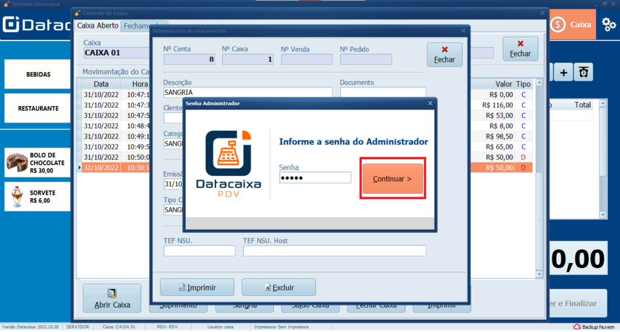Open the Caixa dollar button
The height and width of the screenshot is (332, 620).
tap(572, 25)
